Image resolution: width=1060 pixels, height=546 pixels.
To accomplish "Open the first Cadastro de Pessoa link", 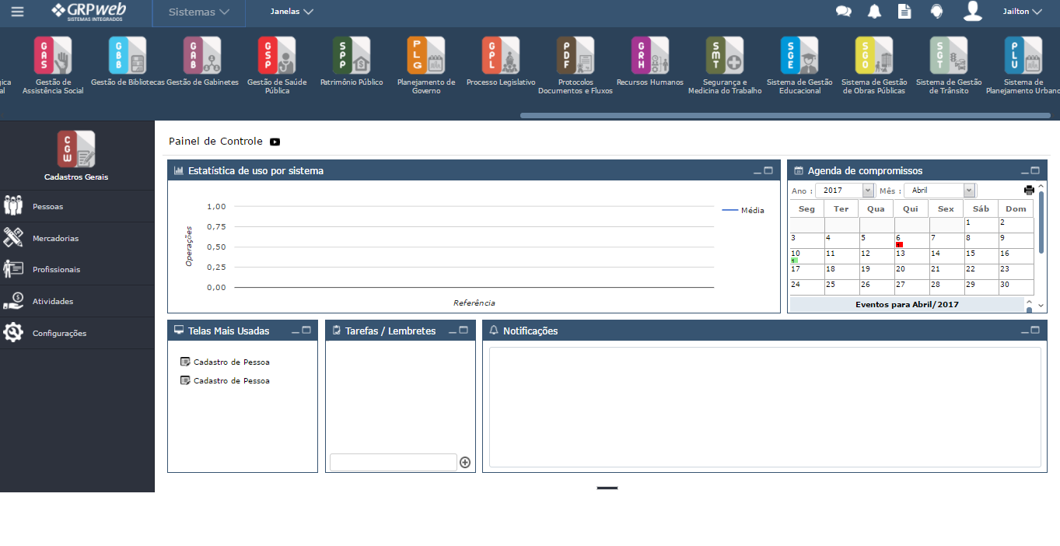I will (231, 362).
